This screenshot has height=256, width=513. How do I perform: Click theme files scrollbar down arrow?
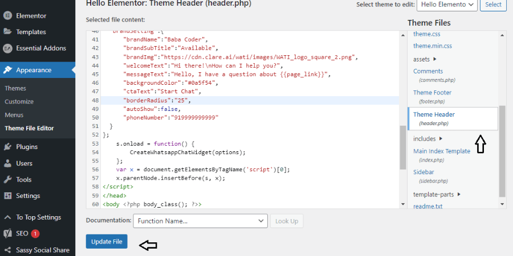point(502,204)
